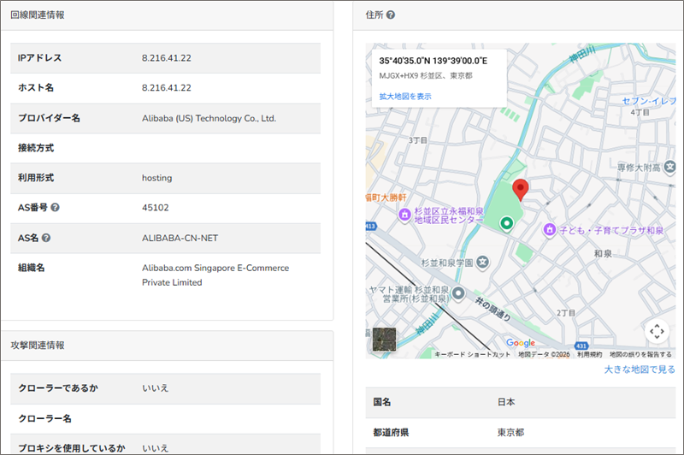Click the help icon beside AS名
Viewport: 684px width, 455px height.
(46, 238)
